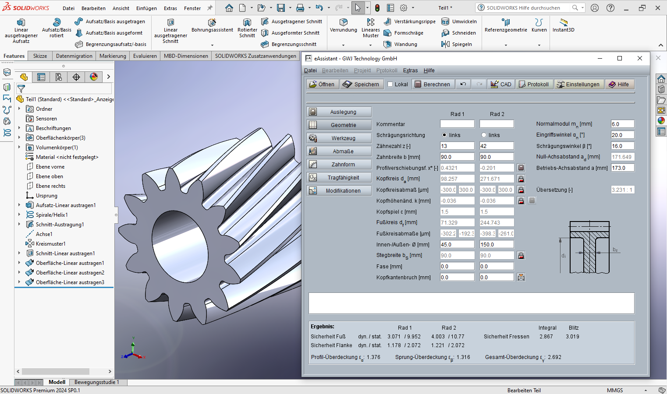This screenshot has width=667, height=394.
Task: Expand the Spirale/Helix1 tree item
Action: click(x=19, y=215)
